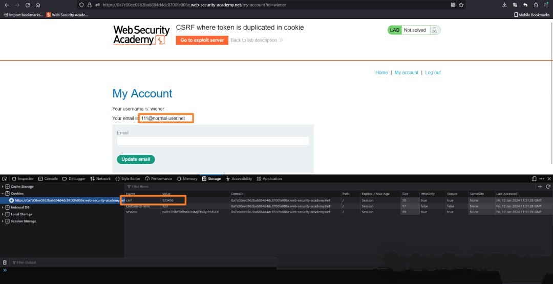The width and height of the screenshot is (553, 284).
Task: Bookmark this page with the star icon
Action: tap(461, 5)
